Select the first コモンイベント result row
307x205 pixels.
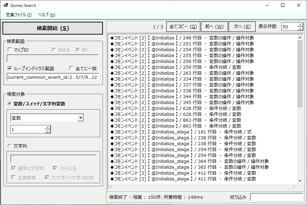pyautogui.click(x=173, y=38)
